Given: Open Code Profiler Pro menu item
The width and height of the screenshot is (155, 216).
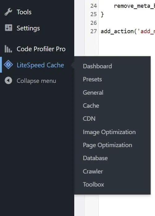Looking at the screenshot, I should tap(41, 49).
